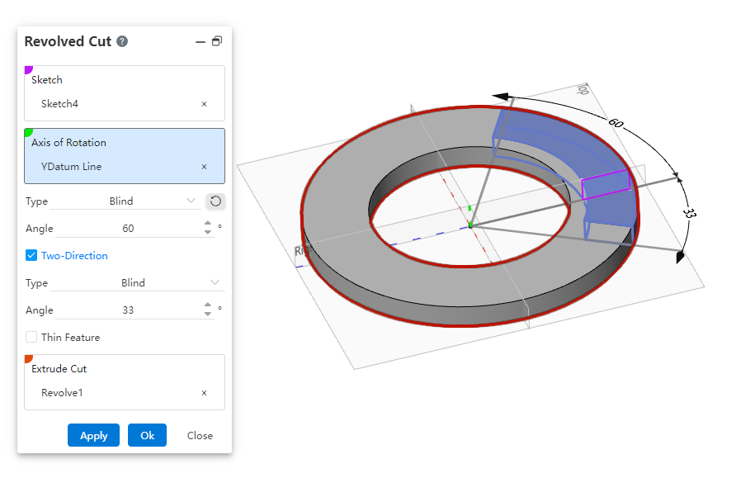
Task: Click the Two-Direction label text
Action: (74, 256)
